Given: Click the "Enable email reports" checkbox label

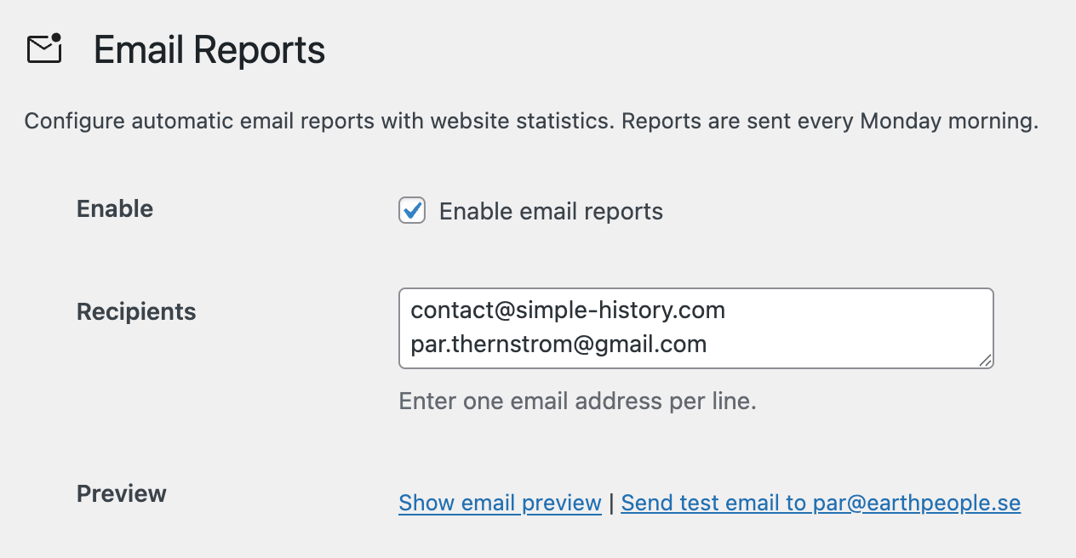Looking at the screenshot, I should click(551, 212).
